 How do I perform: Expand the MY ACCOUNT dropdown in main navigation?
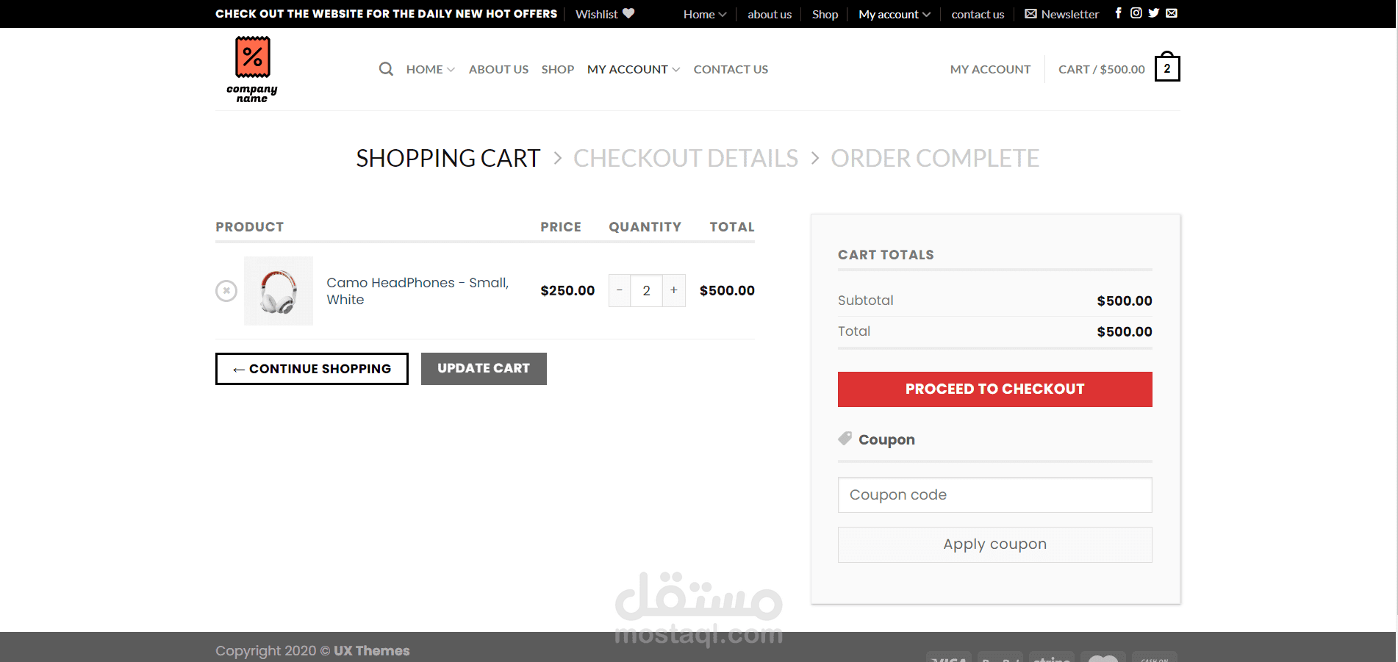tap(633, 69)
